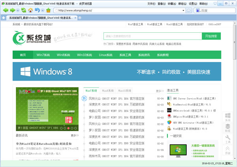The width and height of the screenshot is (237, 167).
Task: Click hot search 深度技术系统 link
Action: [124, 44]
